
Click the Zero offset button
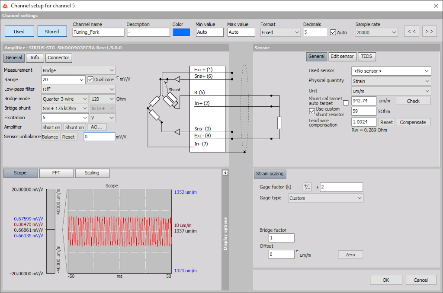coord(350,255)
